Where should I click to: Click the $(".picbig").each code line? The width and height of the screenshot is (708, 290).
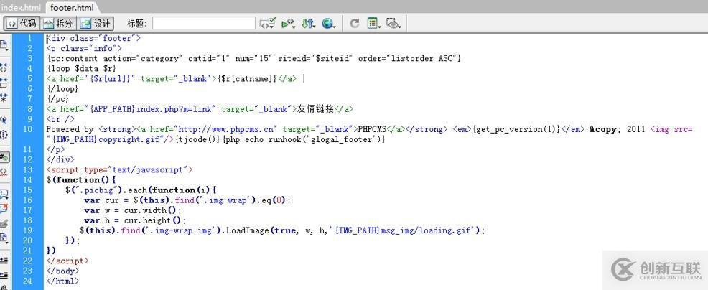tap(141, 190)
